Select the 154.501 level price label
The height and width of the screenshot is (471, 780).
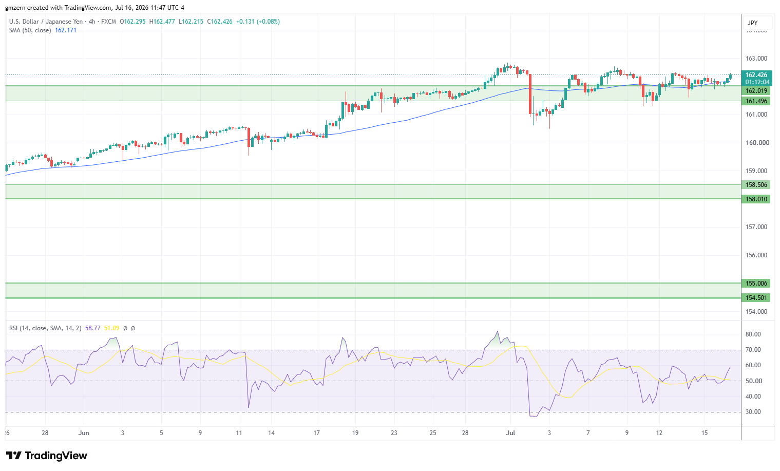tap(756, 298)
